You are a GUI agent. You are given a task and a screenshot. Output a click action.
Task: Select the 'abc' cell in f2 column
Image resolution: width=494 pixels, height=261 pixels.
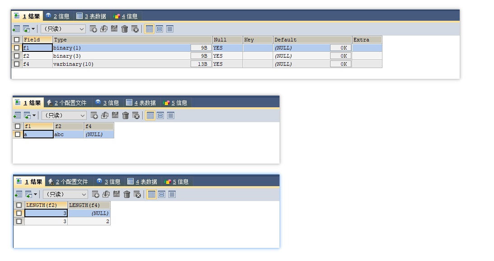pos(69,134)
